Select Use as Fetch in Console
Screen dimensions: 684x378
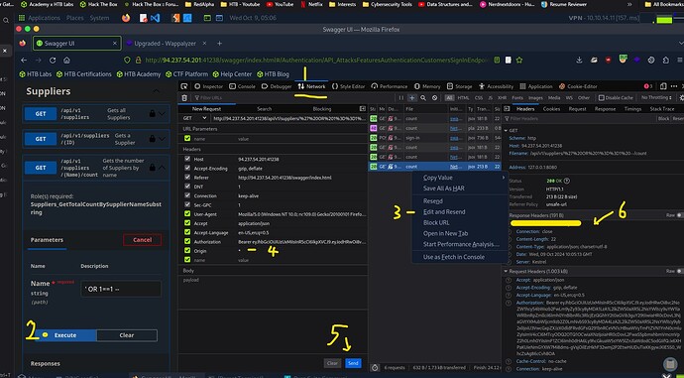[454, 257]
